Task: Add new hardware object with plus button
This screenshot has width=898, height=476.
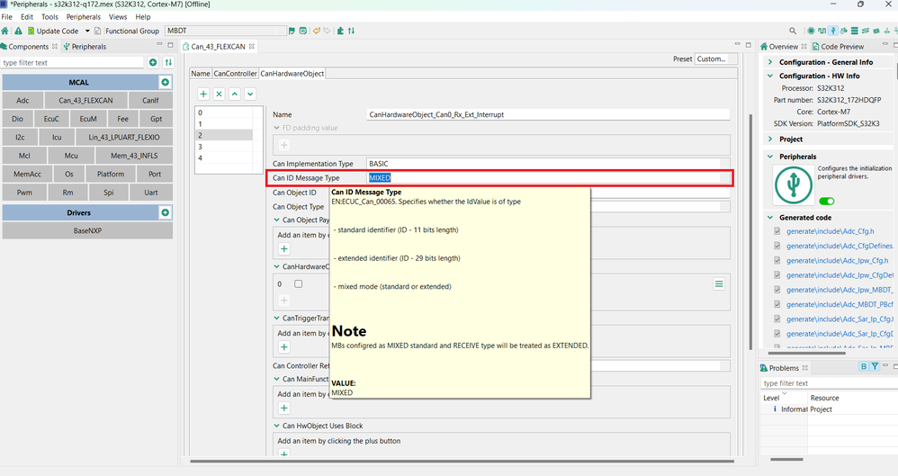Action: [203, 94]
